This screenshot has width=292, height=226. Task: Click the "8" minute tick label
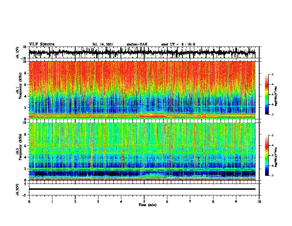213,202
